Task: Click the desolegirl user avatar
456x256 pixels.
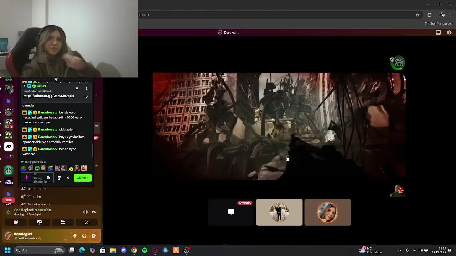Action: click(x=9, y=236)
